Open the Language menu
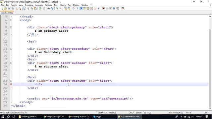212x119 pixels. coord(39,5)
